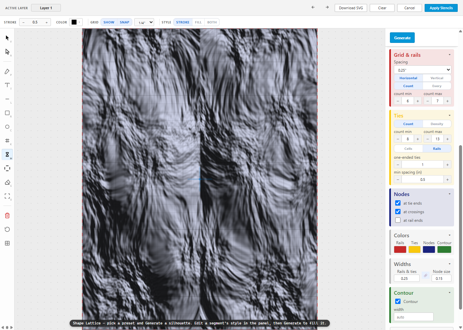Select the hash grid tool (K)

coord(7,141)
